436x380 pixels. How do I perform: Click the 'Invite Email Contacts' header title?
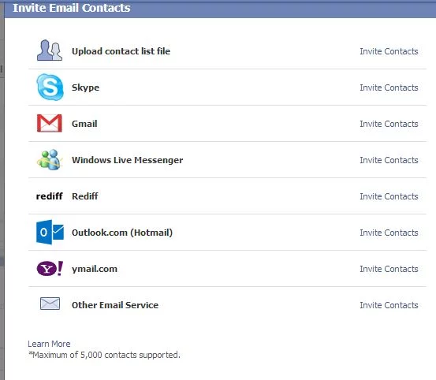click(x=72, y=8)
